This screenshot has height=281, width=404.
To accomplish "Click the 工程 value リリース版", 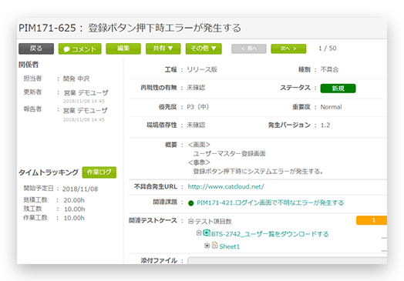I will [x=202, y=69].
